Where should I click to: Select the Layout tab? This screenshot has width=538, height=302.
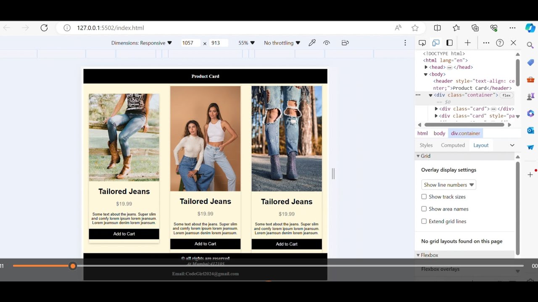click(x=481, y=145)
